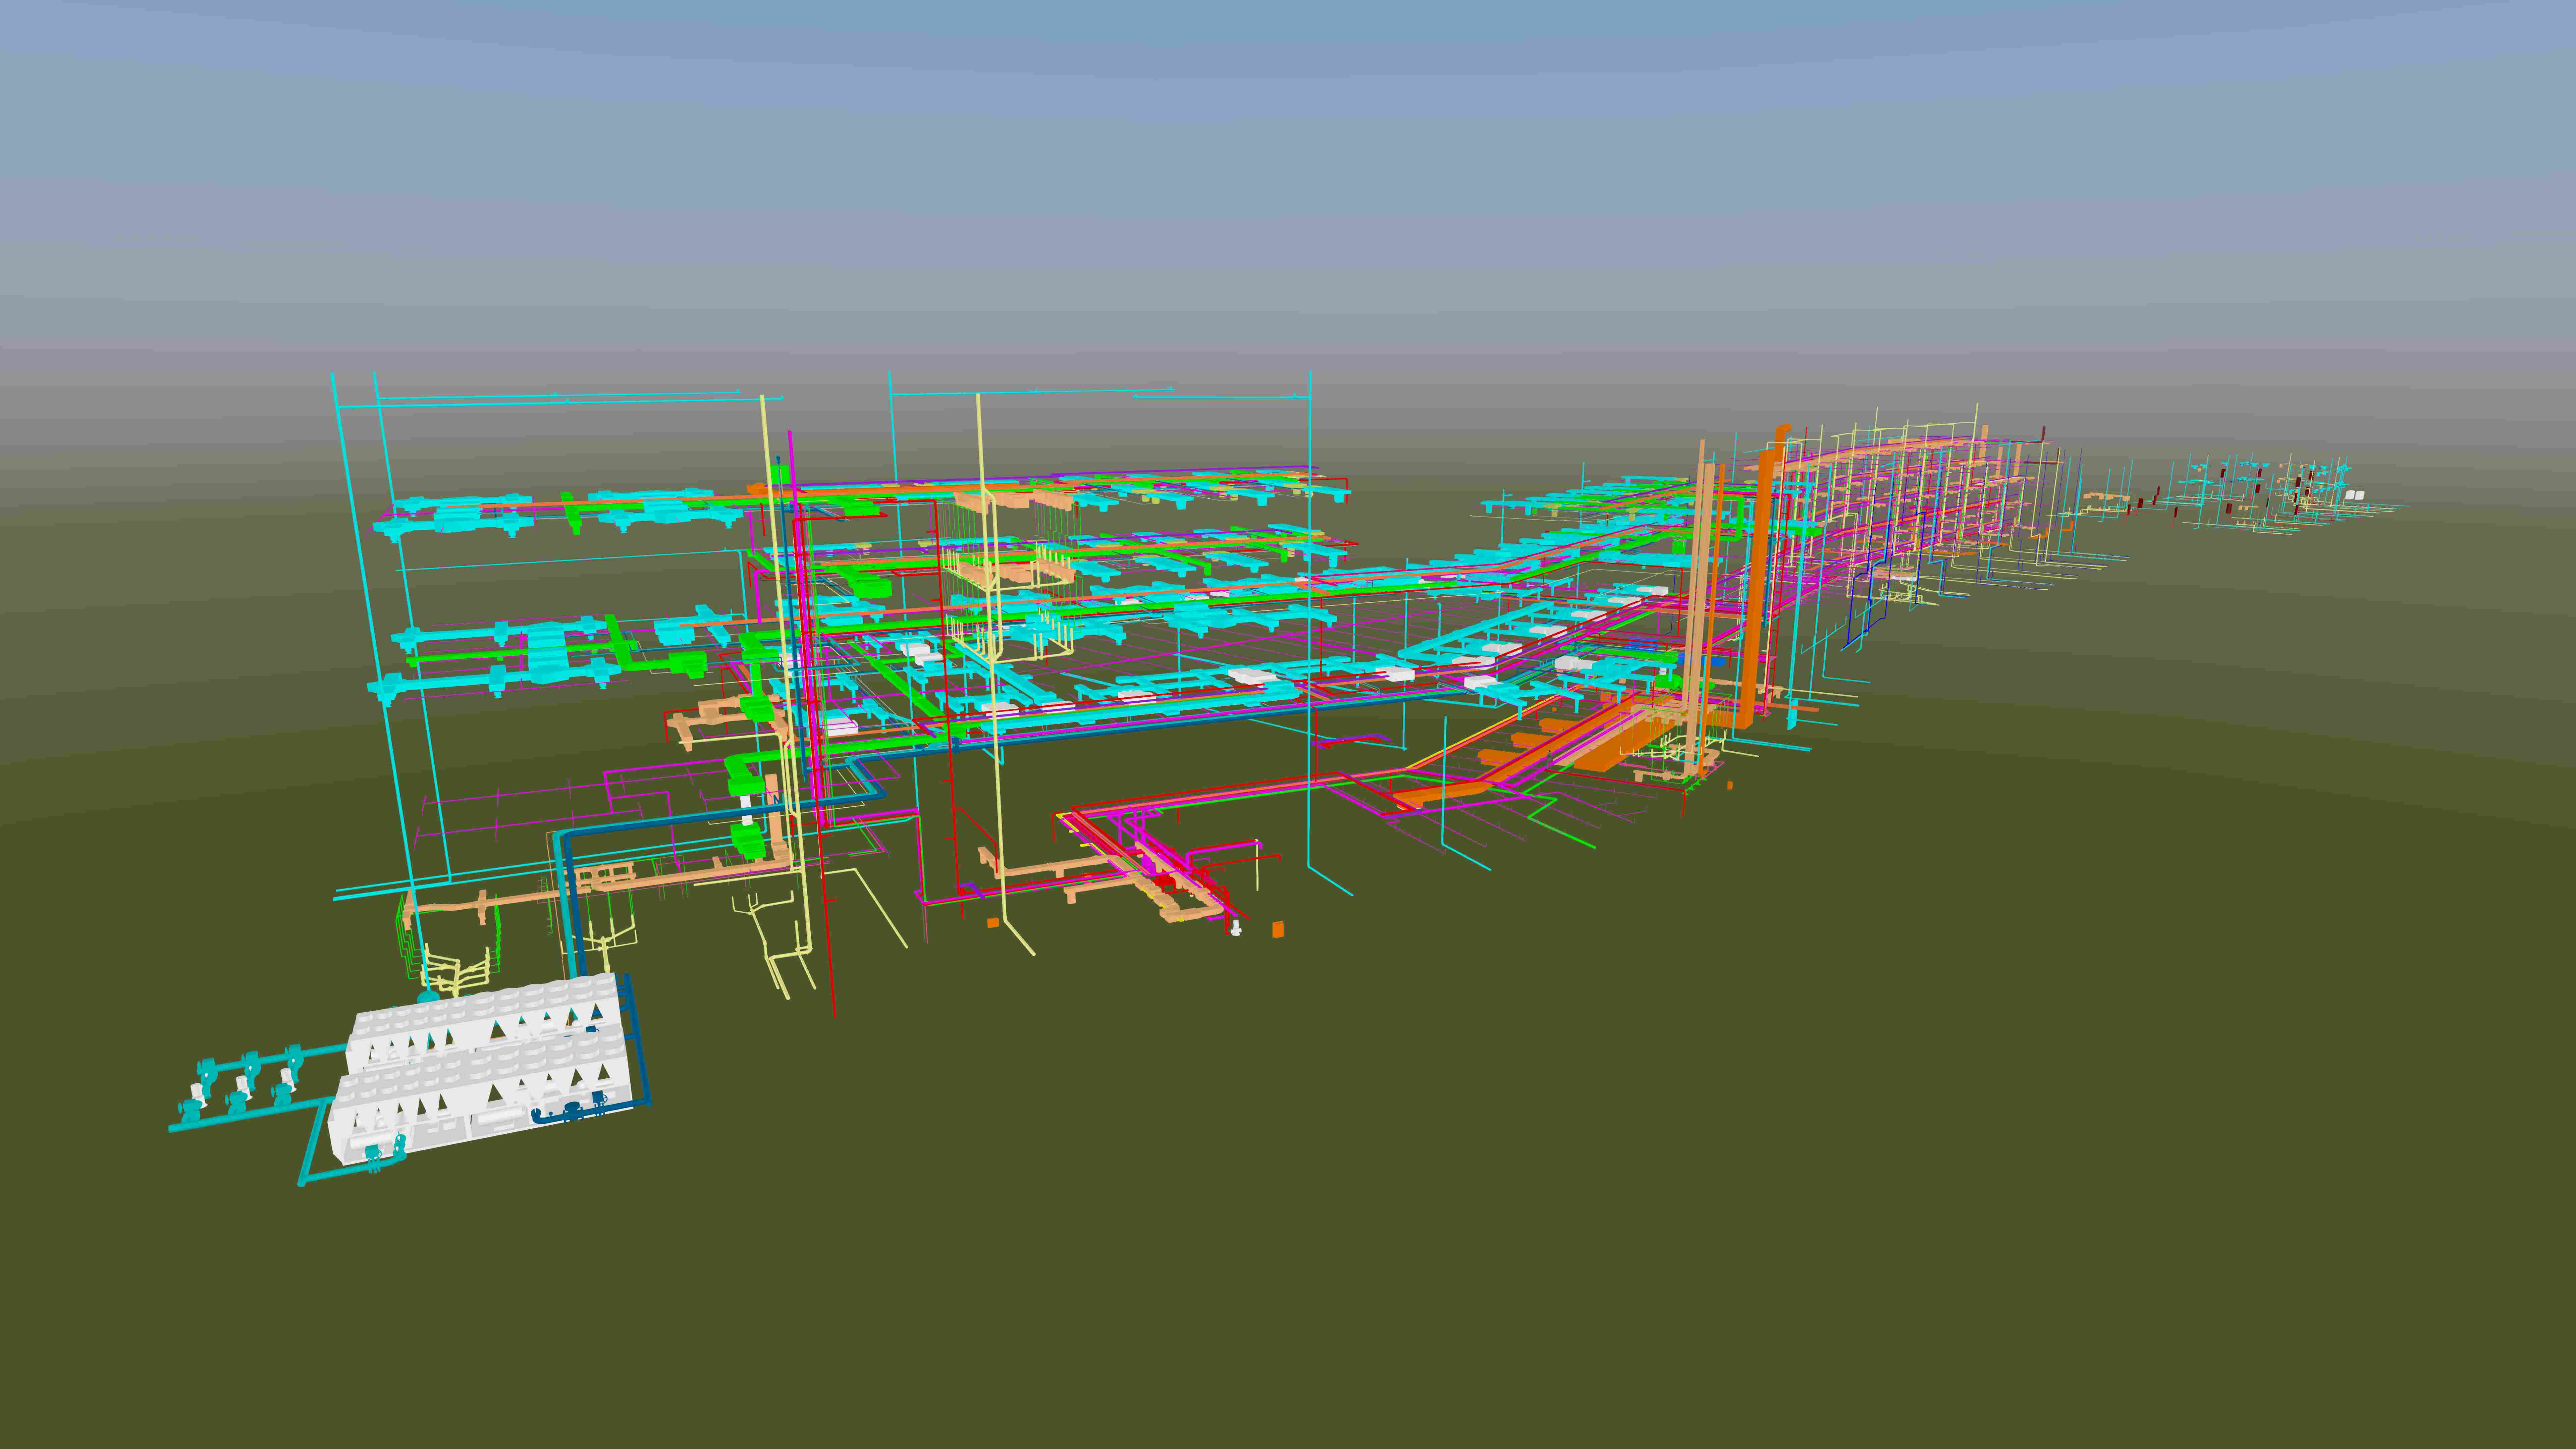Click the small orange box near the white floor fixture
The width and height of the screenshot is (2576, 1449).
pyautogui.click(x=1278, y=930)
